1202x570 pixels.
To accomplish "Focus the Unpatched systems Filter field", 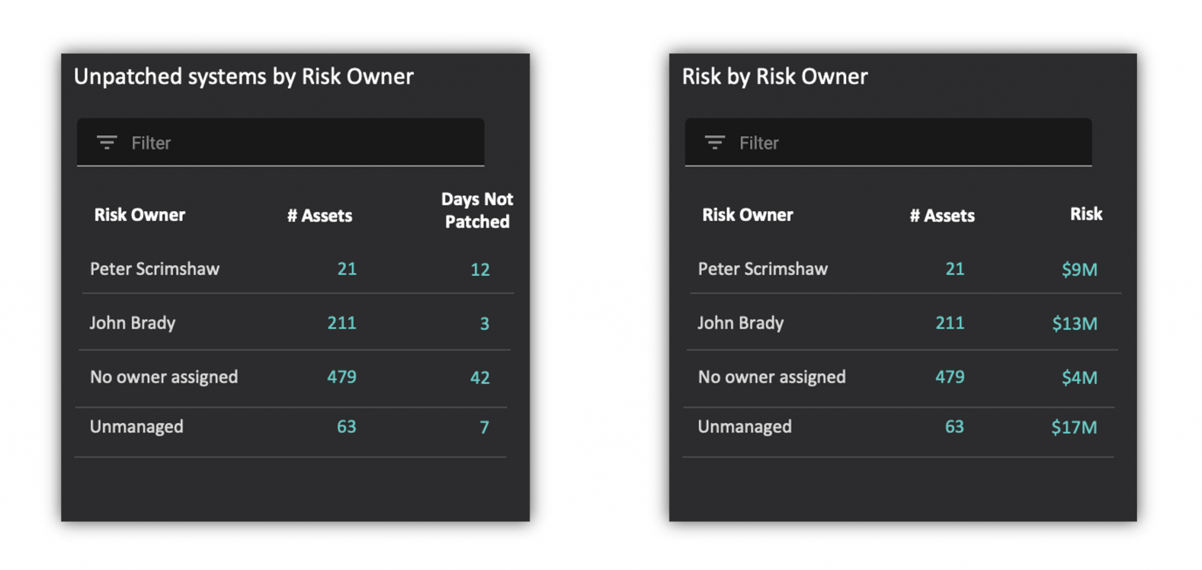I will click(293, 142).
